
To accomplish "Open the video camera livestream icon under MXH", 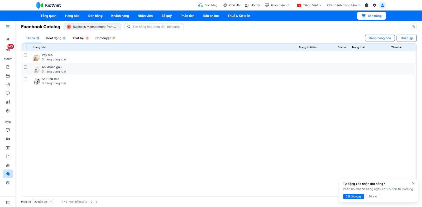I will 8,139.
